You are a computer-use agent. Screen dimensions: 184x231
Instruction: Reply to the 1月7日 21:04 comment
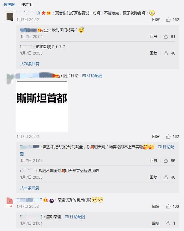153,160
